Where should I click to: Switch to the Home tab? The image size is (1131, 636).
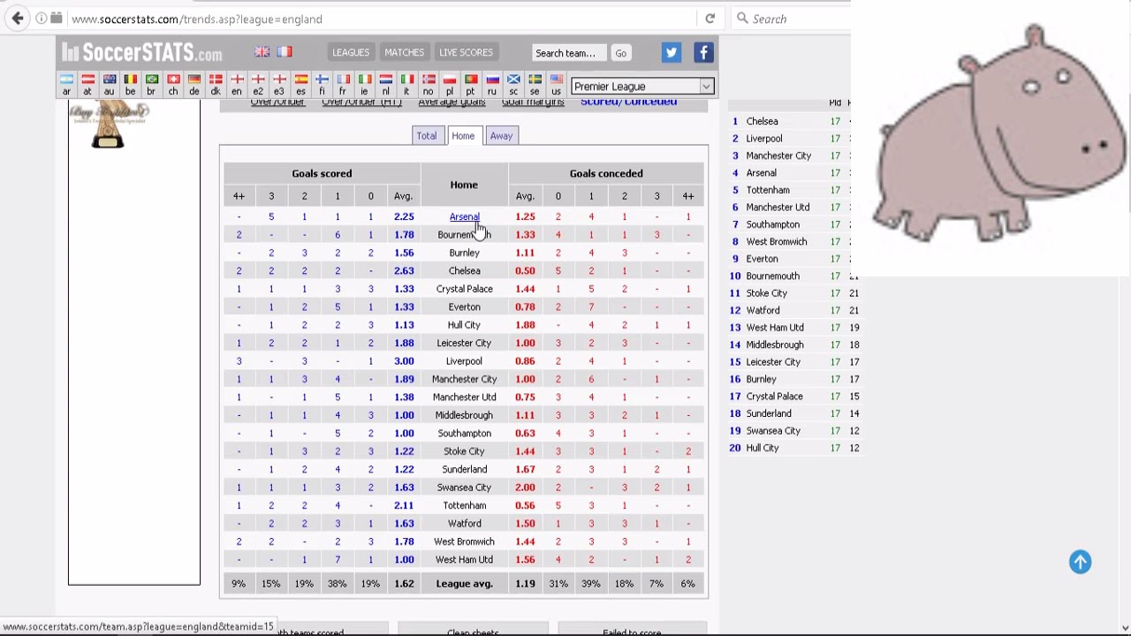tap(463, 136)
